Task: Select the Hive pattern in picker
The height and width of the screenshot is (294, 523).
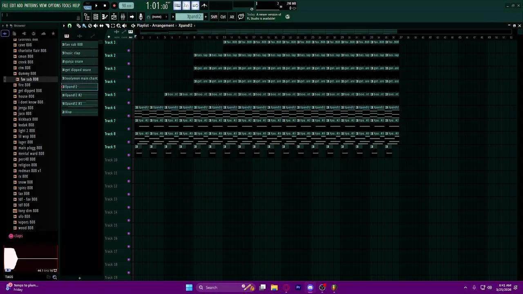Action: point(80,112)
